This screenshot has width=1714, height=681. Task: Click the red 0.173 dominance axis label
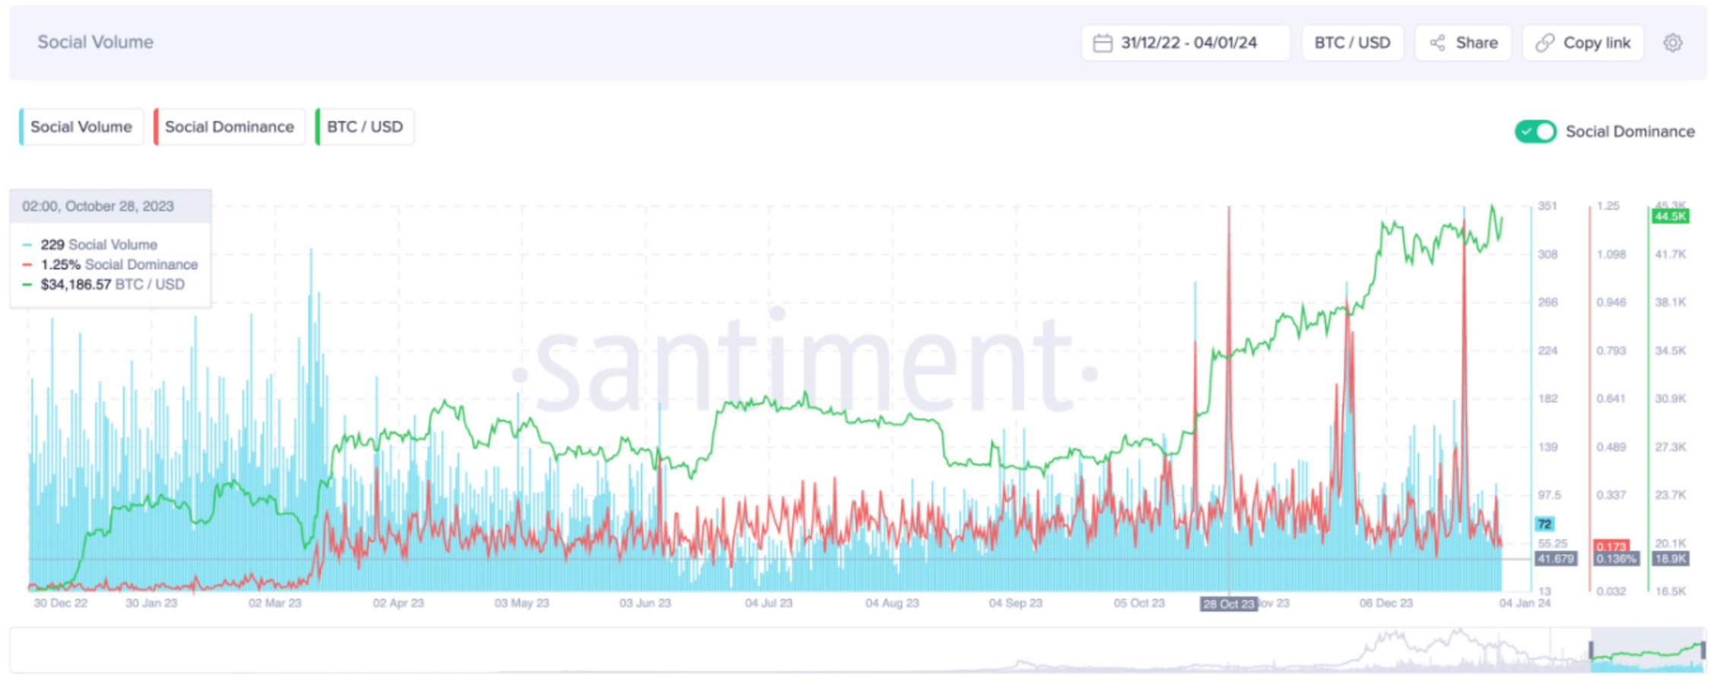click(1611, 546)
